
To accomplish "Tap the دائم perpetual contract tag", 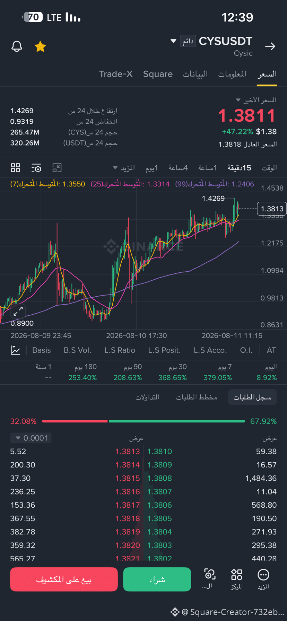I will pyautogui.click(x=188, y=42).
